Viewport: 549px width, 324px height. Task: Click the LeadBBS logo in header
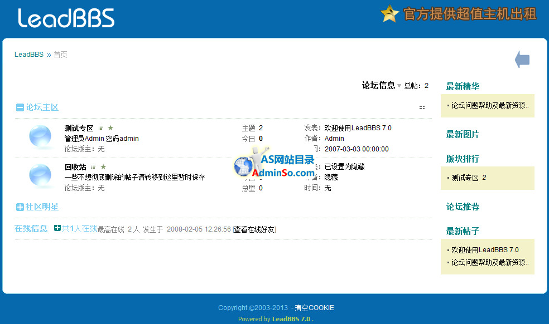click(x=66, y=18)
